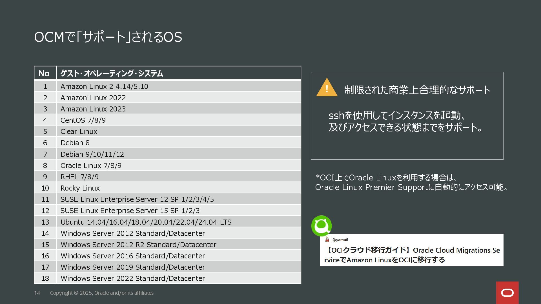The height and width of the screenshot is (304, 541).
Task: Open the Amazon Linux OCI migration article link
Action: 412,255
